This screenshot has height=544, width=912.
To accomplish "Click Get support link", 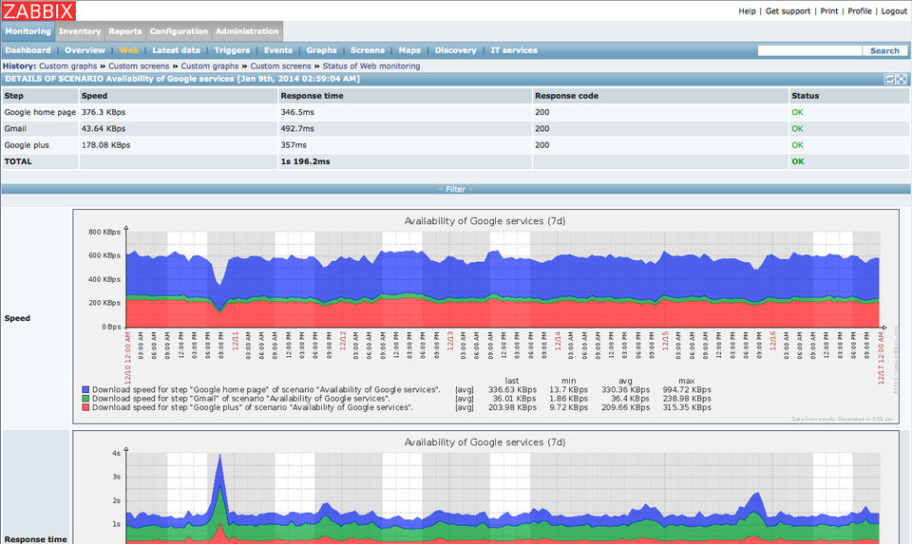I will 788,11.
